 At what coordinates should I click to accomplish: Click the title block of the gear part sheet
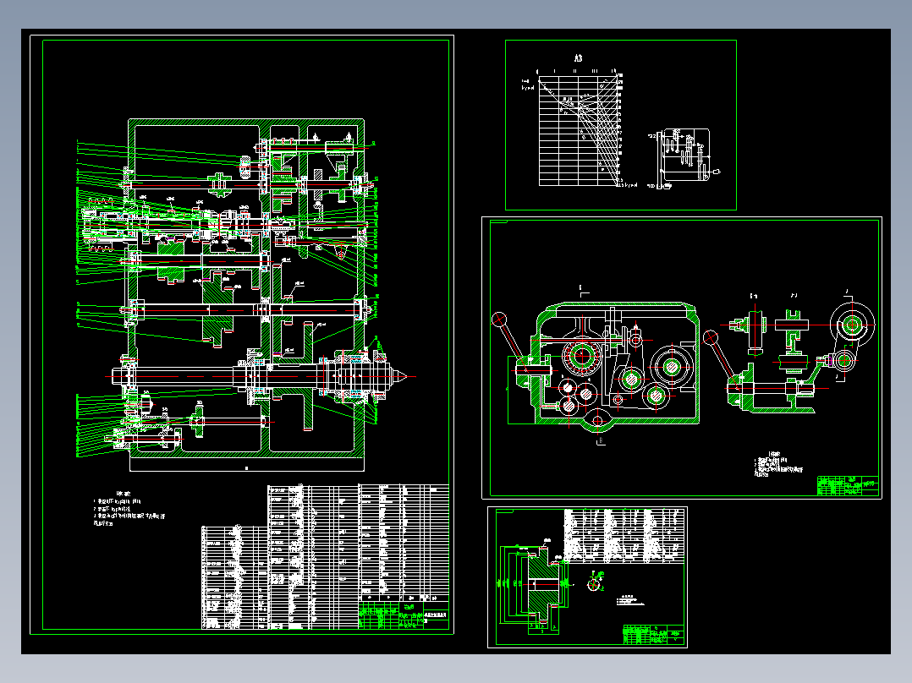point(653,635)
